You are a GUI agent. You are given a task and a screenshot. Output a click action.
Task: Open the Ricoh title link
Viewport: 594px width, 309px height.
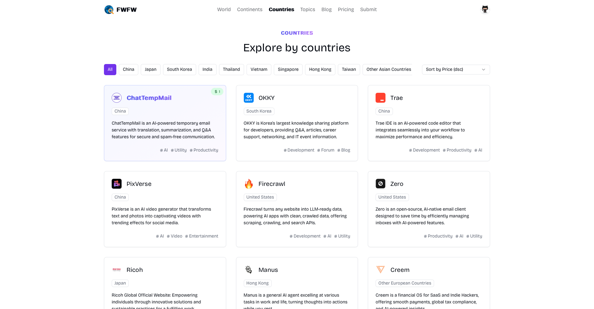135,270
